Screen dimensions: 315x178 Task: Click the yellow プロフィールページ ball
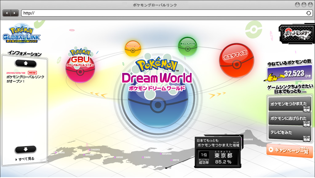click(133, 49)
